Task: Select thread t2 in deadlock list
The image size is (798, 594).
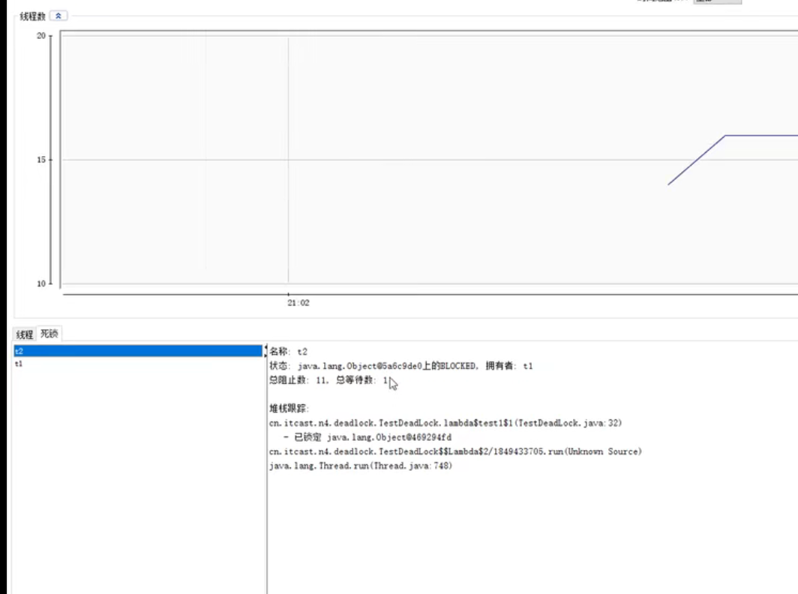Action: [138, 351]
